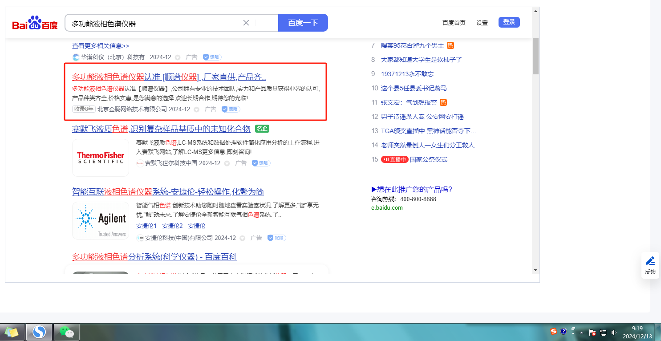Show hidden system tray icons
Viewport: 661px width, 341px height.
tap(581, 333)
